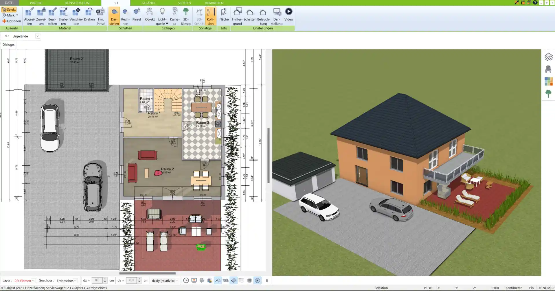Open Schatten settings
555x291 pixels.
250,14
